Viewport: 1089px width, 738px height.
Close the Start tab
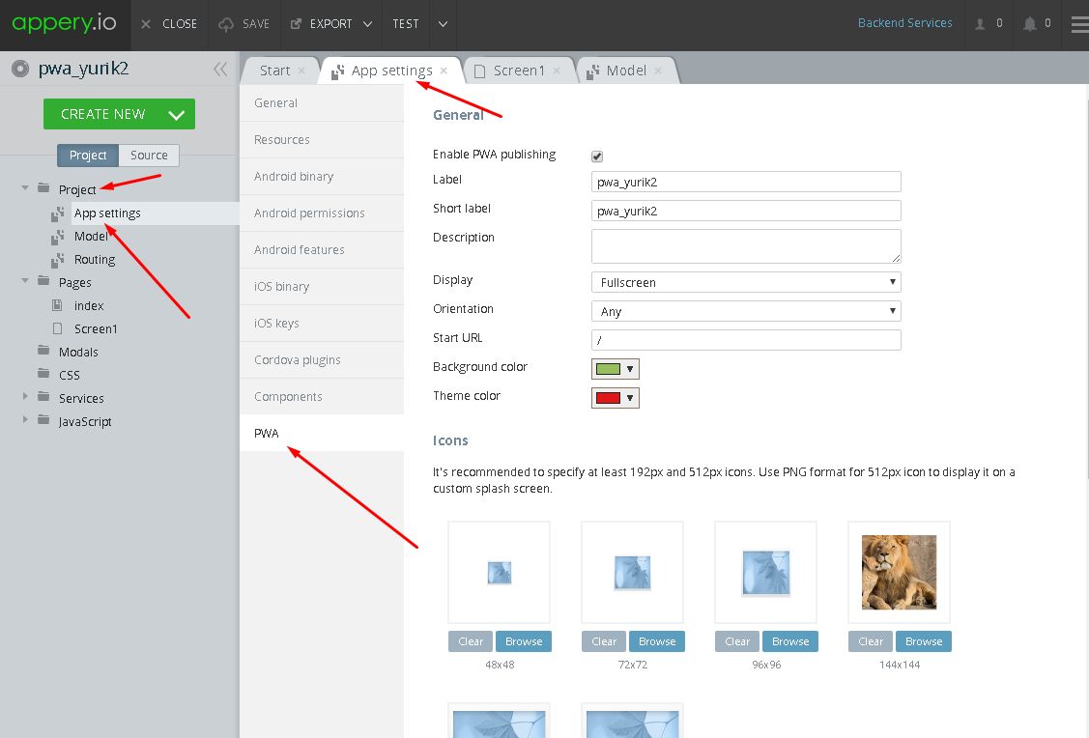click(301, 71)
